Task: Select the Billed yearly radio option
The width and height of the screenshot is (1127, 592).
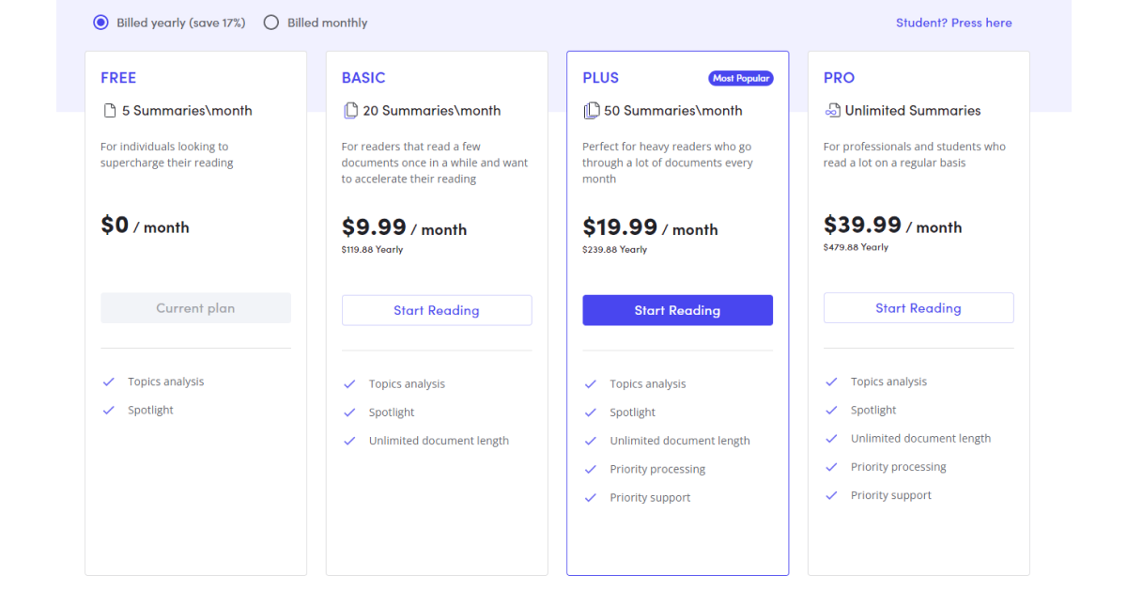Action: tap(100, 23)
